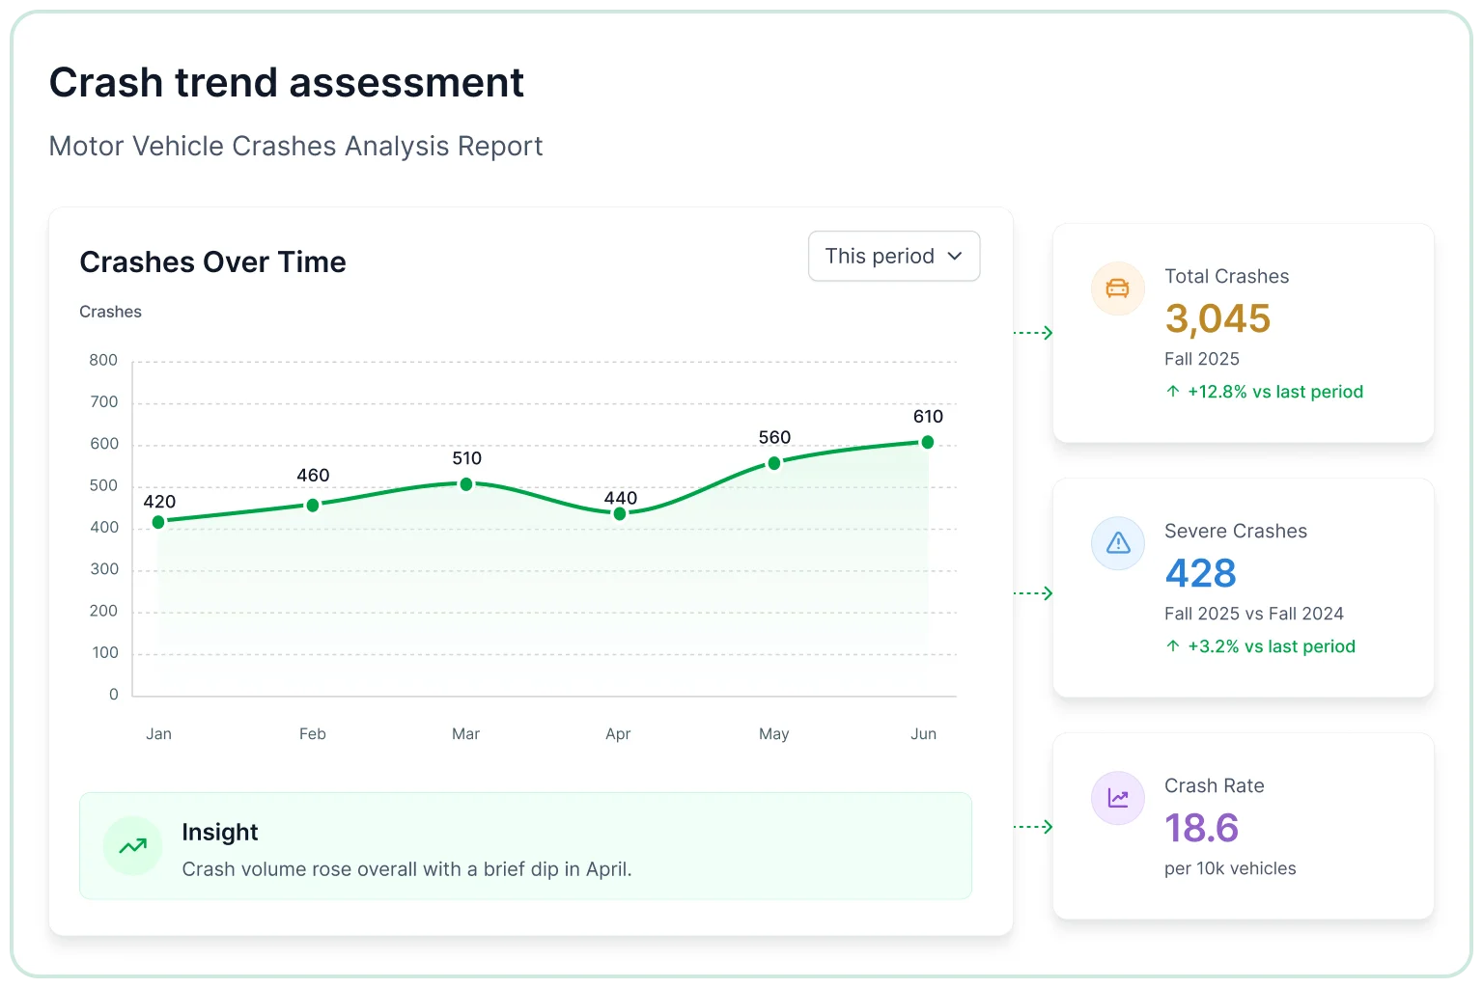Click the Severe Crashes value 428

1200,573
